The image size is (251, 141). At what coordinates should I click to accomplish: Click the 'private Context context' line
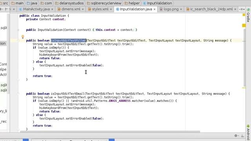pyautogui.click(x=46, y=19)
